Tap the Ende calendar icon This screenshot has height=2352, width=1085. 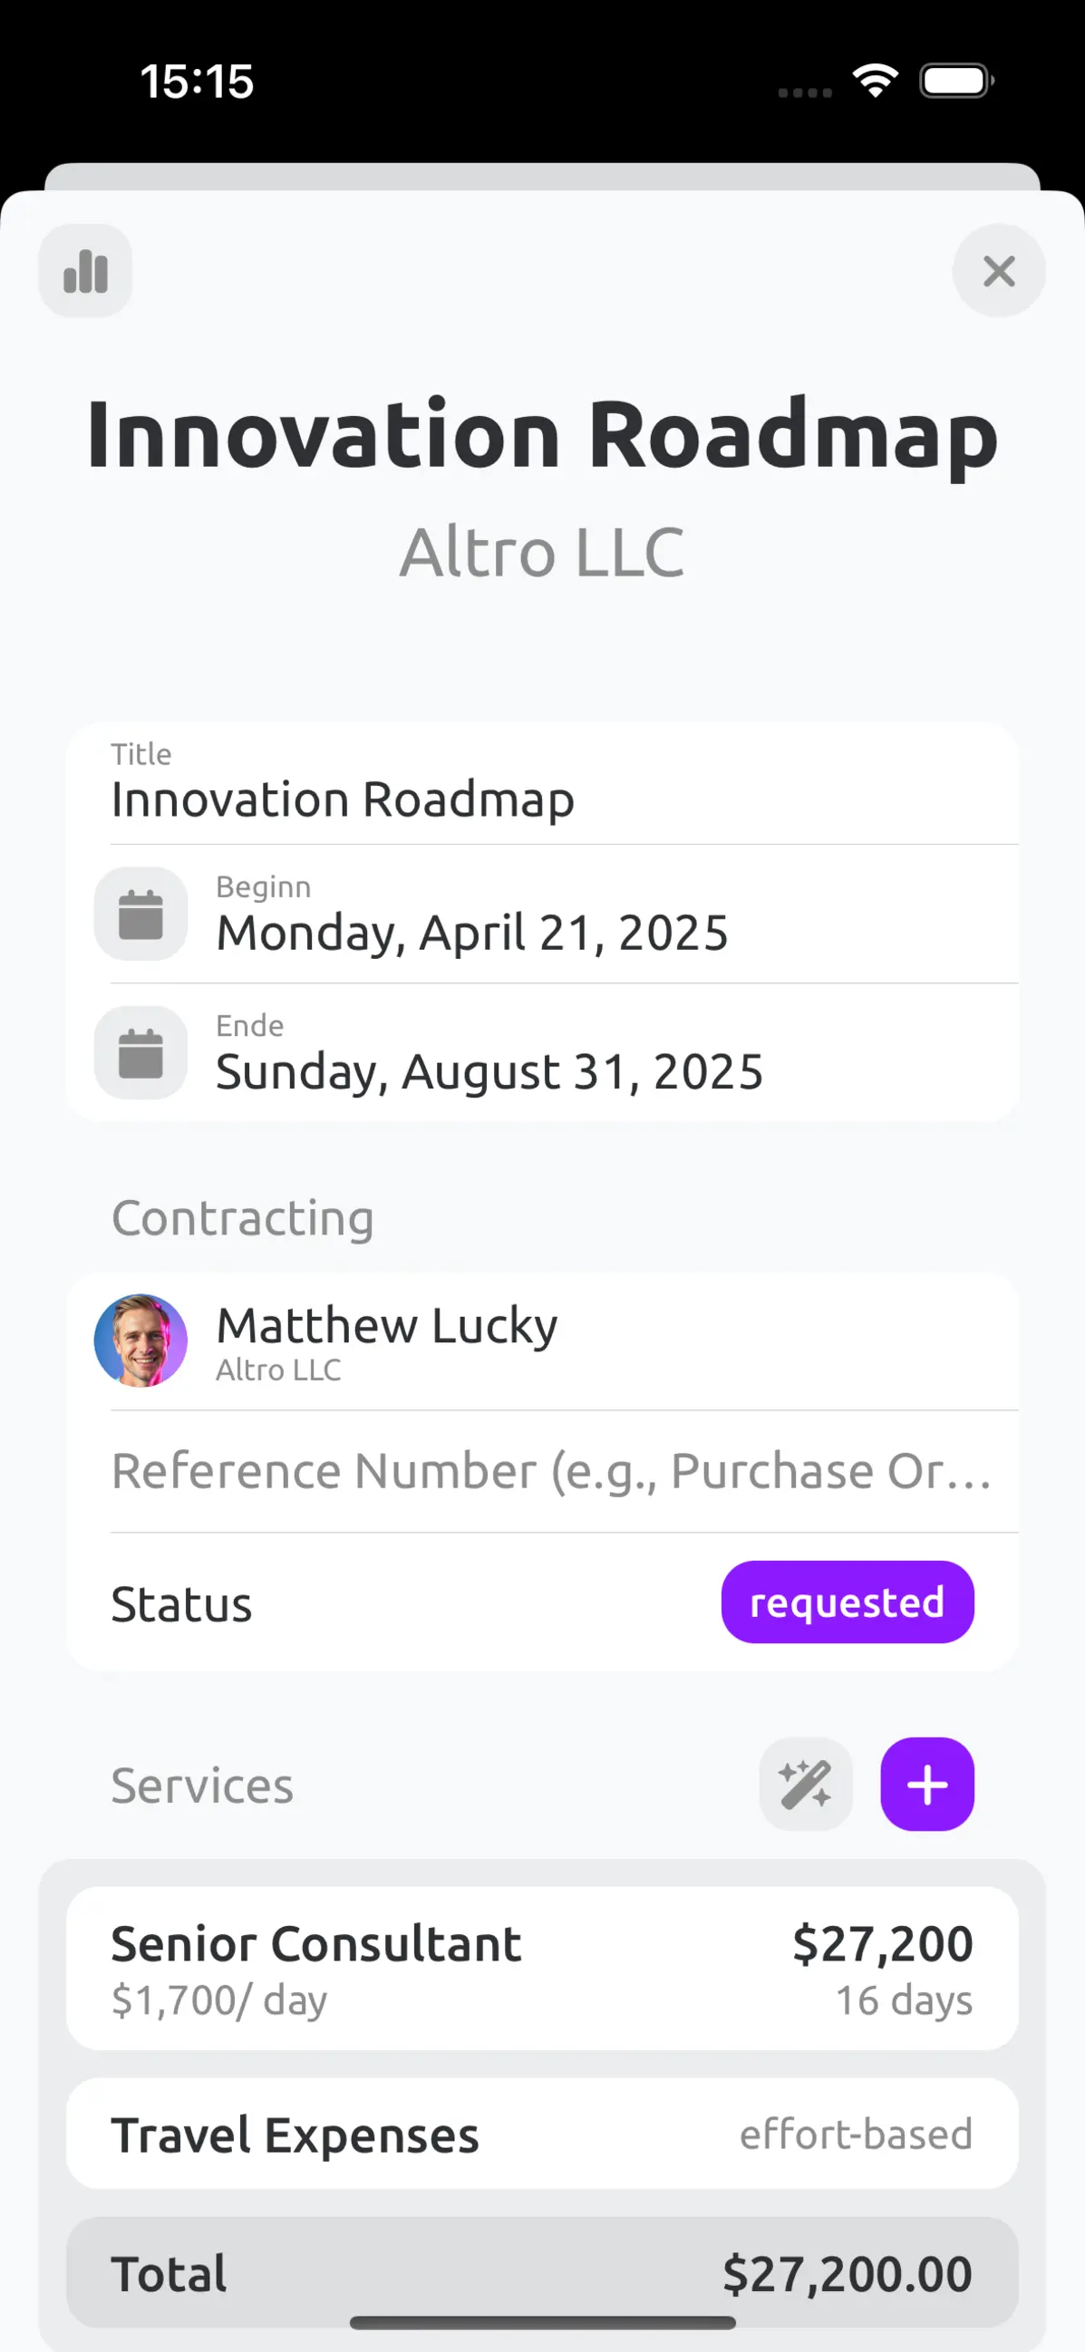click(140, 1053)
